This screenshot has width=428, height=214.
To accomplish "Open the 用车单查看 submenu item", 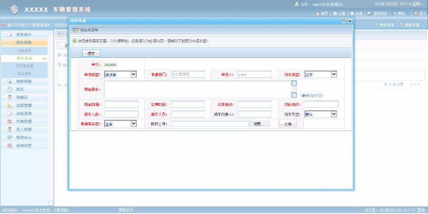I will [x=24, y=66].
